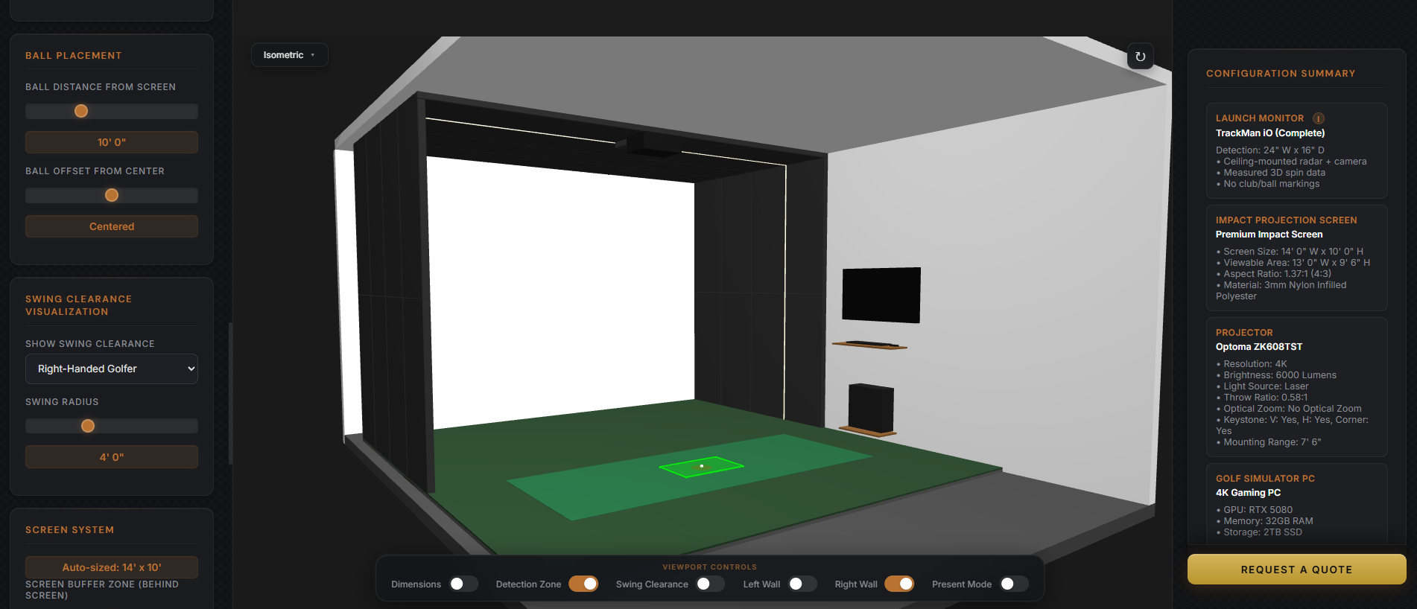Click the Viewport Controls label
The height and width of the screenshot is (609, 1417).
pyautogui.click(x=709, y=567)
